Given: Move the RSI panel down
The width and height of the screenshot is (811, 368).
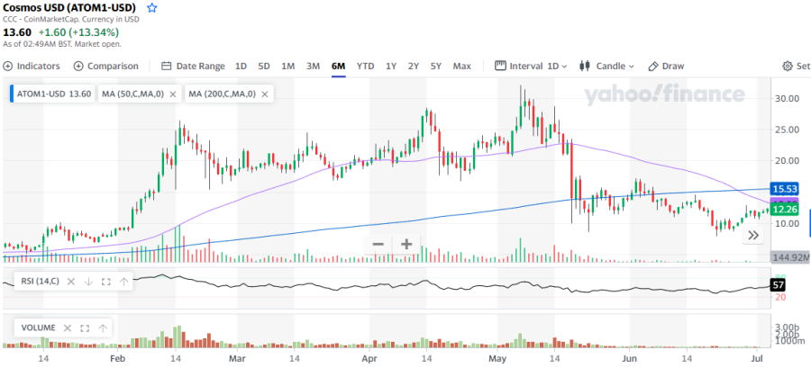Looking at the screenshot, I should (x=88, y=282).
